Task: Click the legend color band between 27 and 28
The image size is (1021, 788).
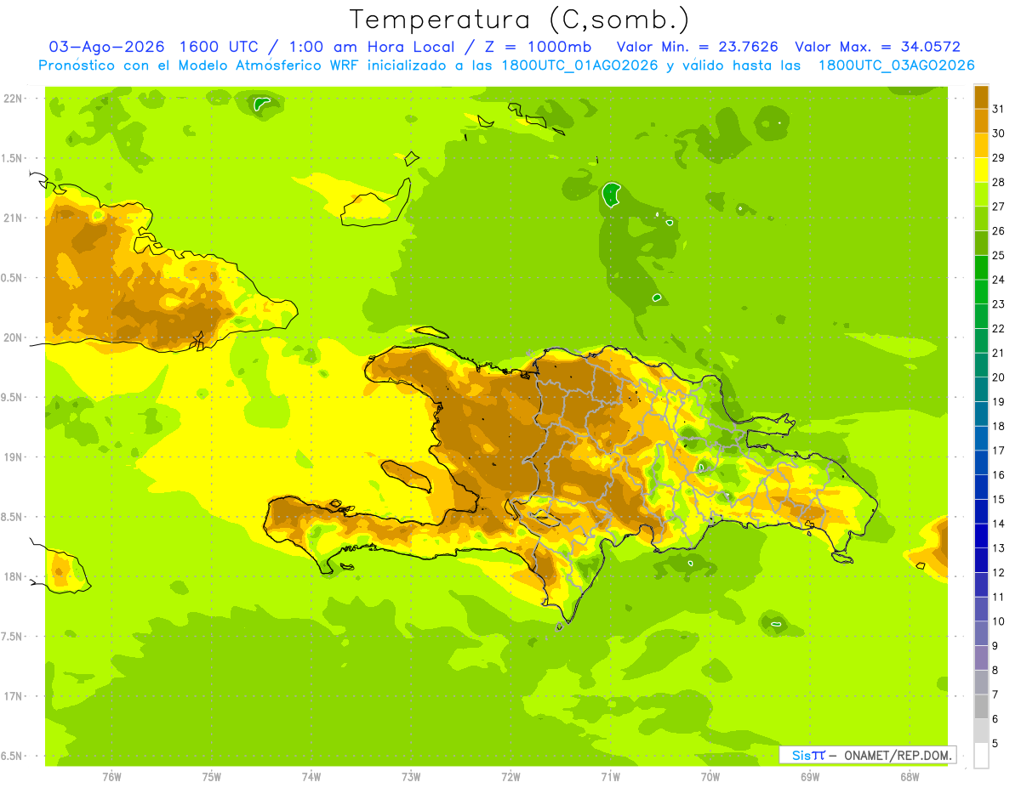Action: click(x=981, y=195)
